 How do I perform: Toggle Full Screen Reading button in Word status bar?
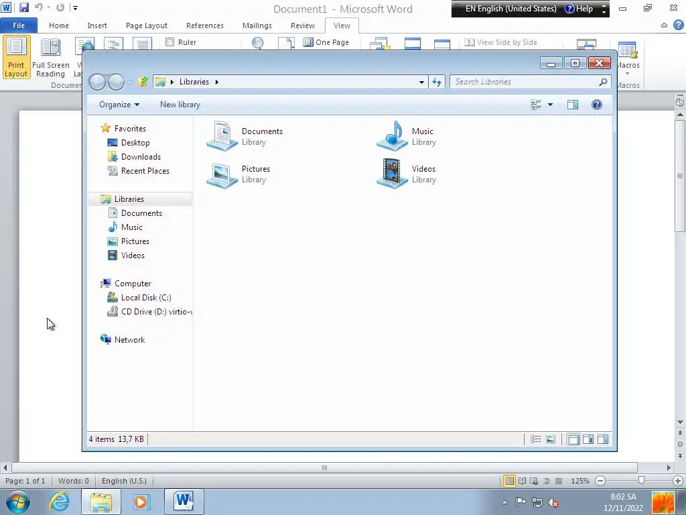(522, 481)
